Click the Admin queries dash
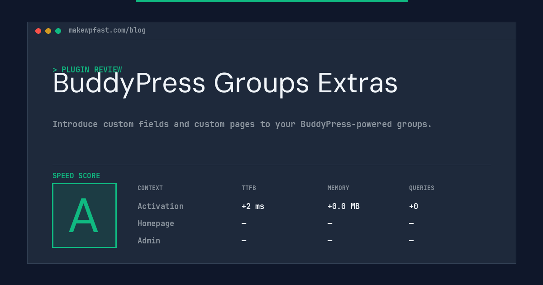543x285 pixels. 411,241
